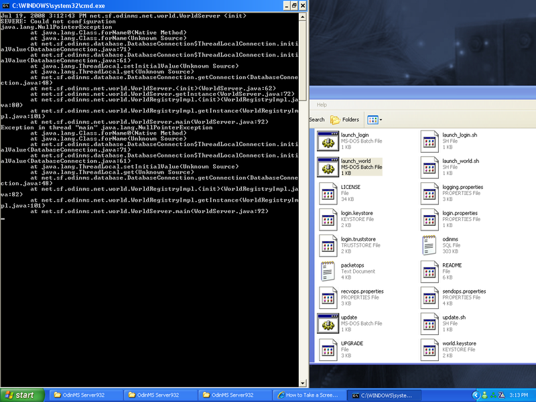This screenshot has height=402, width=536.
Task: Select the launch_world batch file icon
Action: [328, 168]
